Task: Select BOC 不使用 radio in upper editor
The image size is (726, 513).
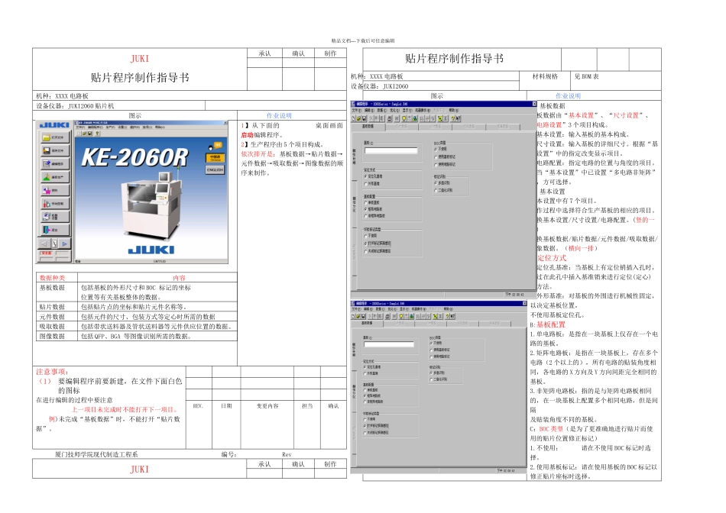Action: (x=441, y=150)
